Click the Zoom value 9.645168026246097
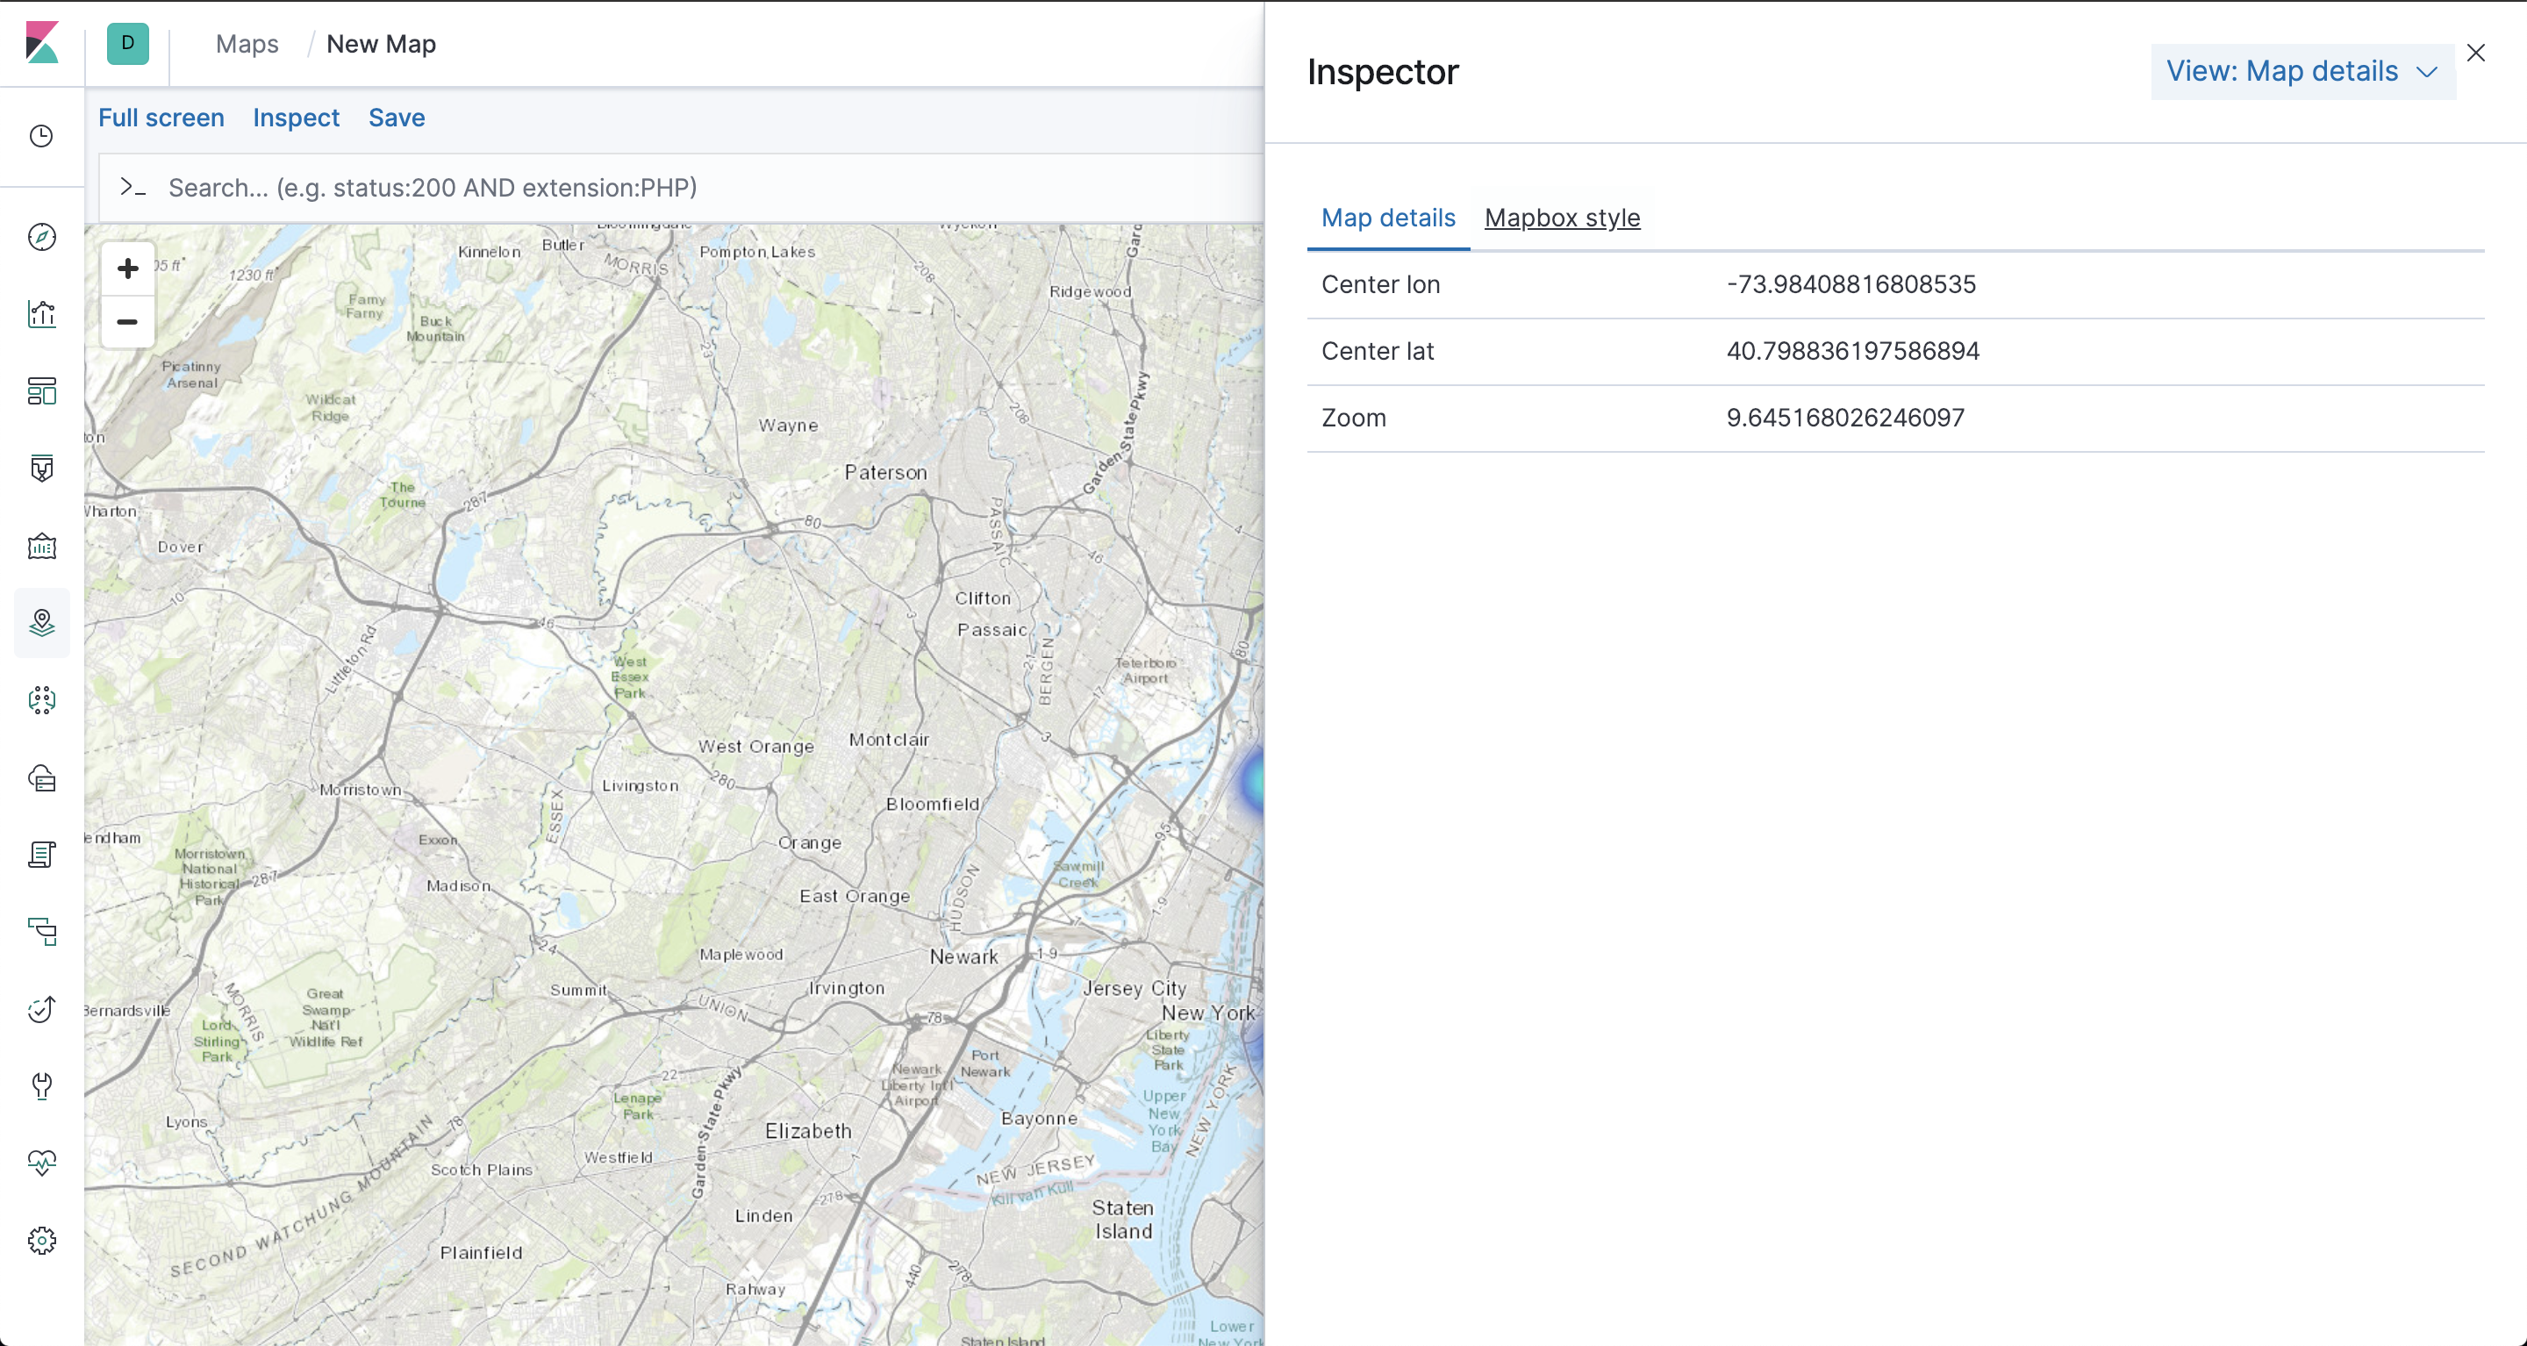This screenshot has height=1346, width=2527. click(1845, 418)
